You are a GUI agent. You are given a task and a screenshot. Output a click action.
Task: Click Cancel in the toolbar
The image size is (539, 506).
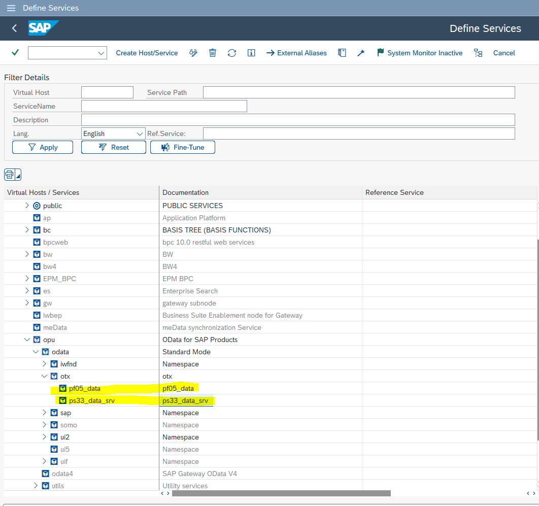coord(504,53)
